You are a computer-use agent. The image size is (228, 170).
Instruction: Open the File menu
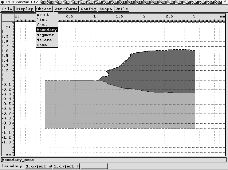(x=7, y=9)
